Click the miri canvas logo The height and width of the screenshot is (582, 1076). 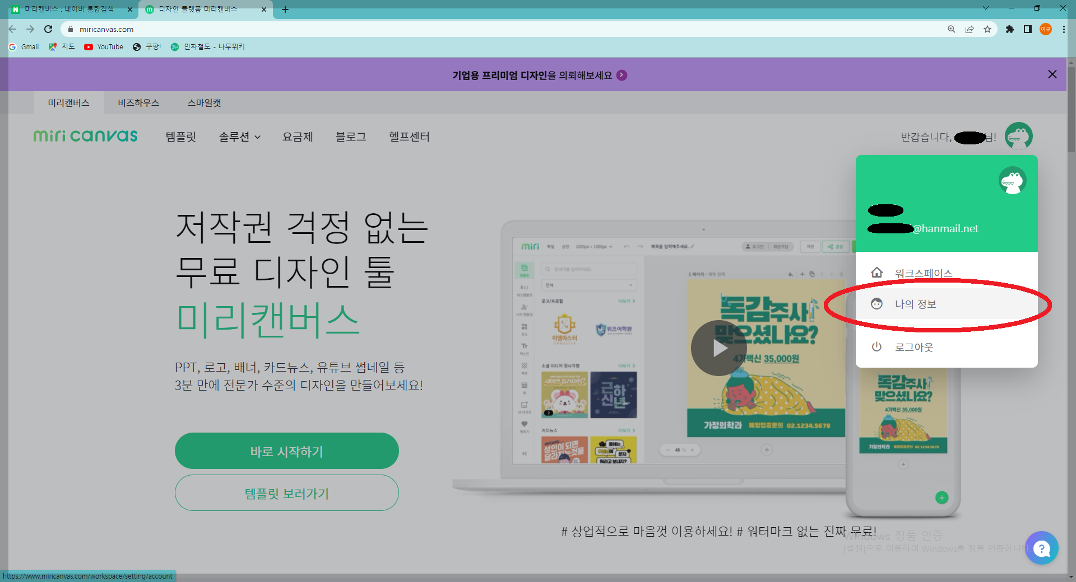[85, 136]
